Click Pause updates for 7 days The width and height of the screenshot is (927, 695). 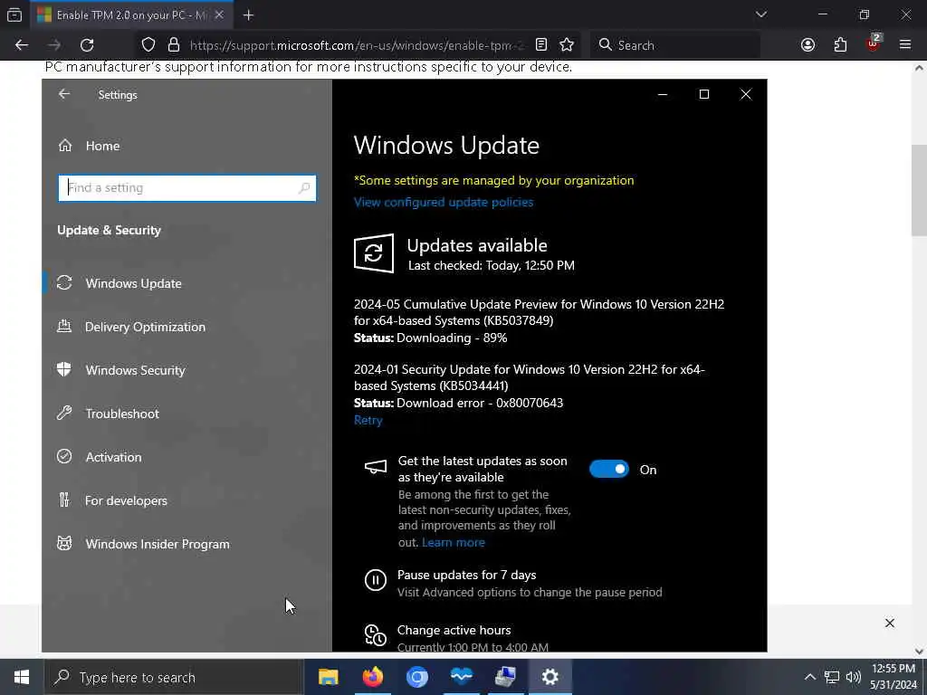pyautogui.click(x=466, y=575)
